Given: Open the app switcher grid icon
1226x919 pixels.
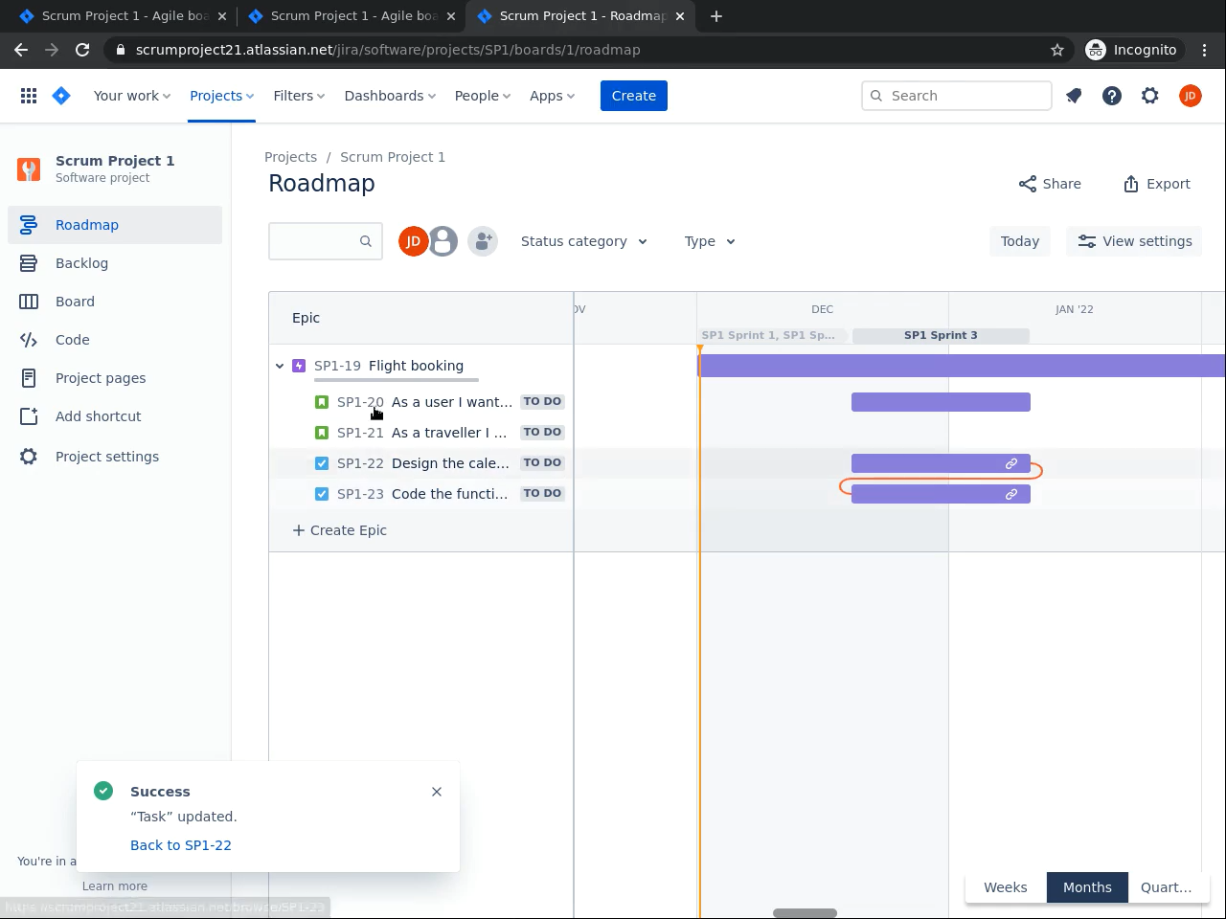Looking at the screenshot, I should coord(29,96).
